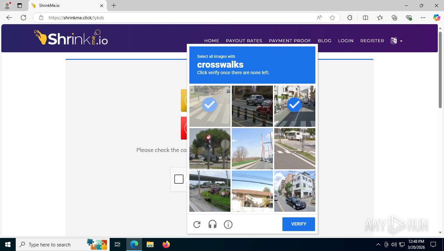Viewport: 444px width, 251px height.
Task: Go to PAYMENT PROOF page
Action: tap(290, 41)
